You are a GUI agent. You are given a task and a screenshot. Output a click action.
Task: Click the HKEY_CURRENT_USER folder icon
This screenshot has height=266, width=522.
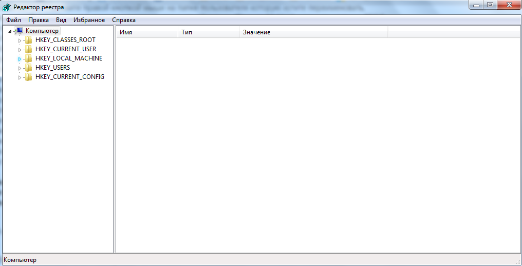(29, 49)
